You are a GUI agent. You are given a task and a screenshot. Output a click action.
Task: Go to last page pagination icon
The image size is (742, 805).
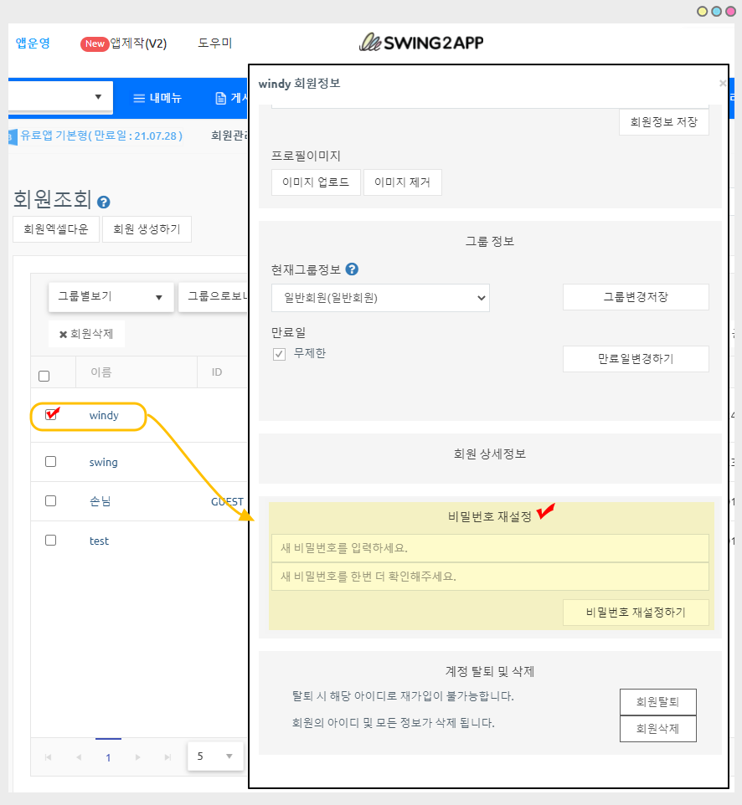click(x=167, y=757)
